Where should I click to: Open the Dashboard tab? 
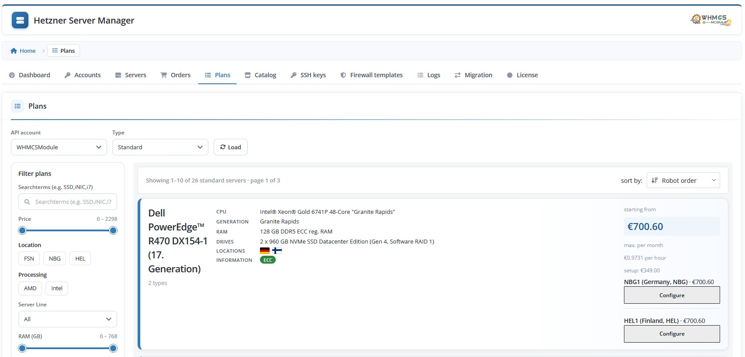[30, 75]
